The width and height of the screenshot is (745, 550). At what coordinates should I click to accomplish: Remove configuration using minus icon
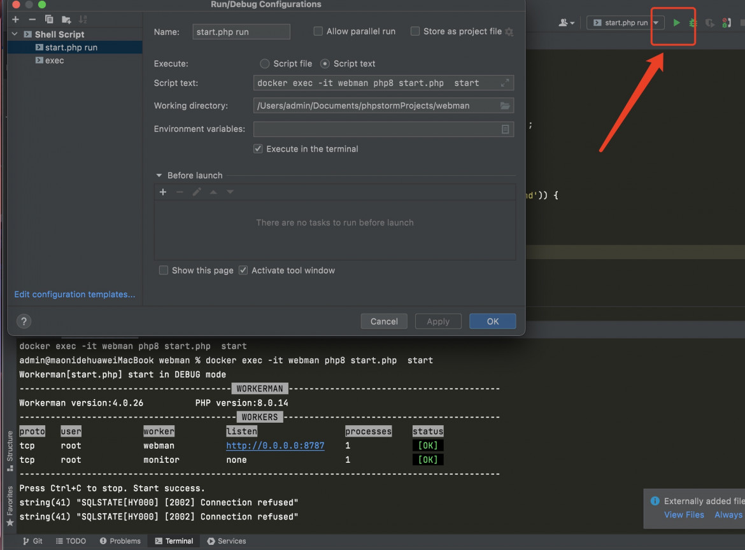(32, 20)
